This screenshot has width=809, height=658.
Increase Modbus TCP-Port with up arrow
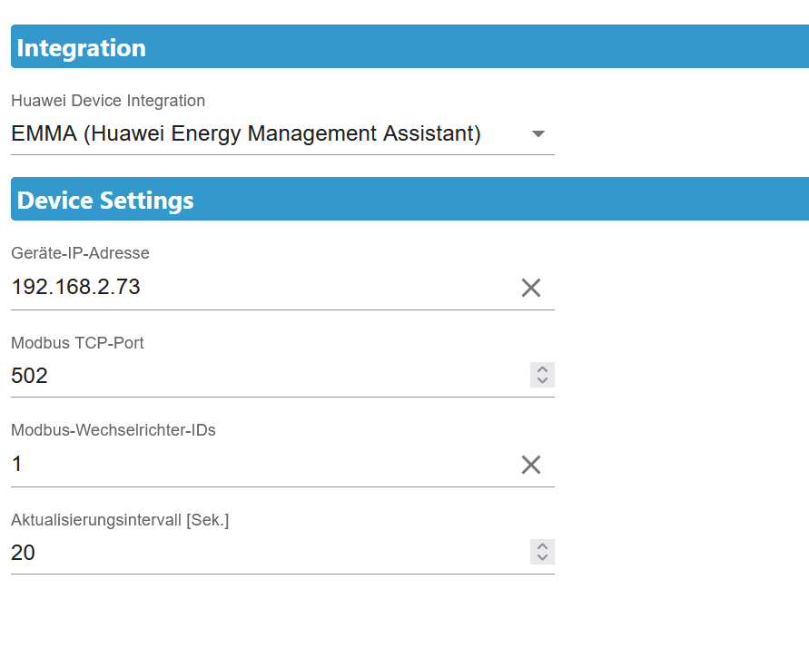pos(542,369)
